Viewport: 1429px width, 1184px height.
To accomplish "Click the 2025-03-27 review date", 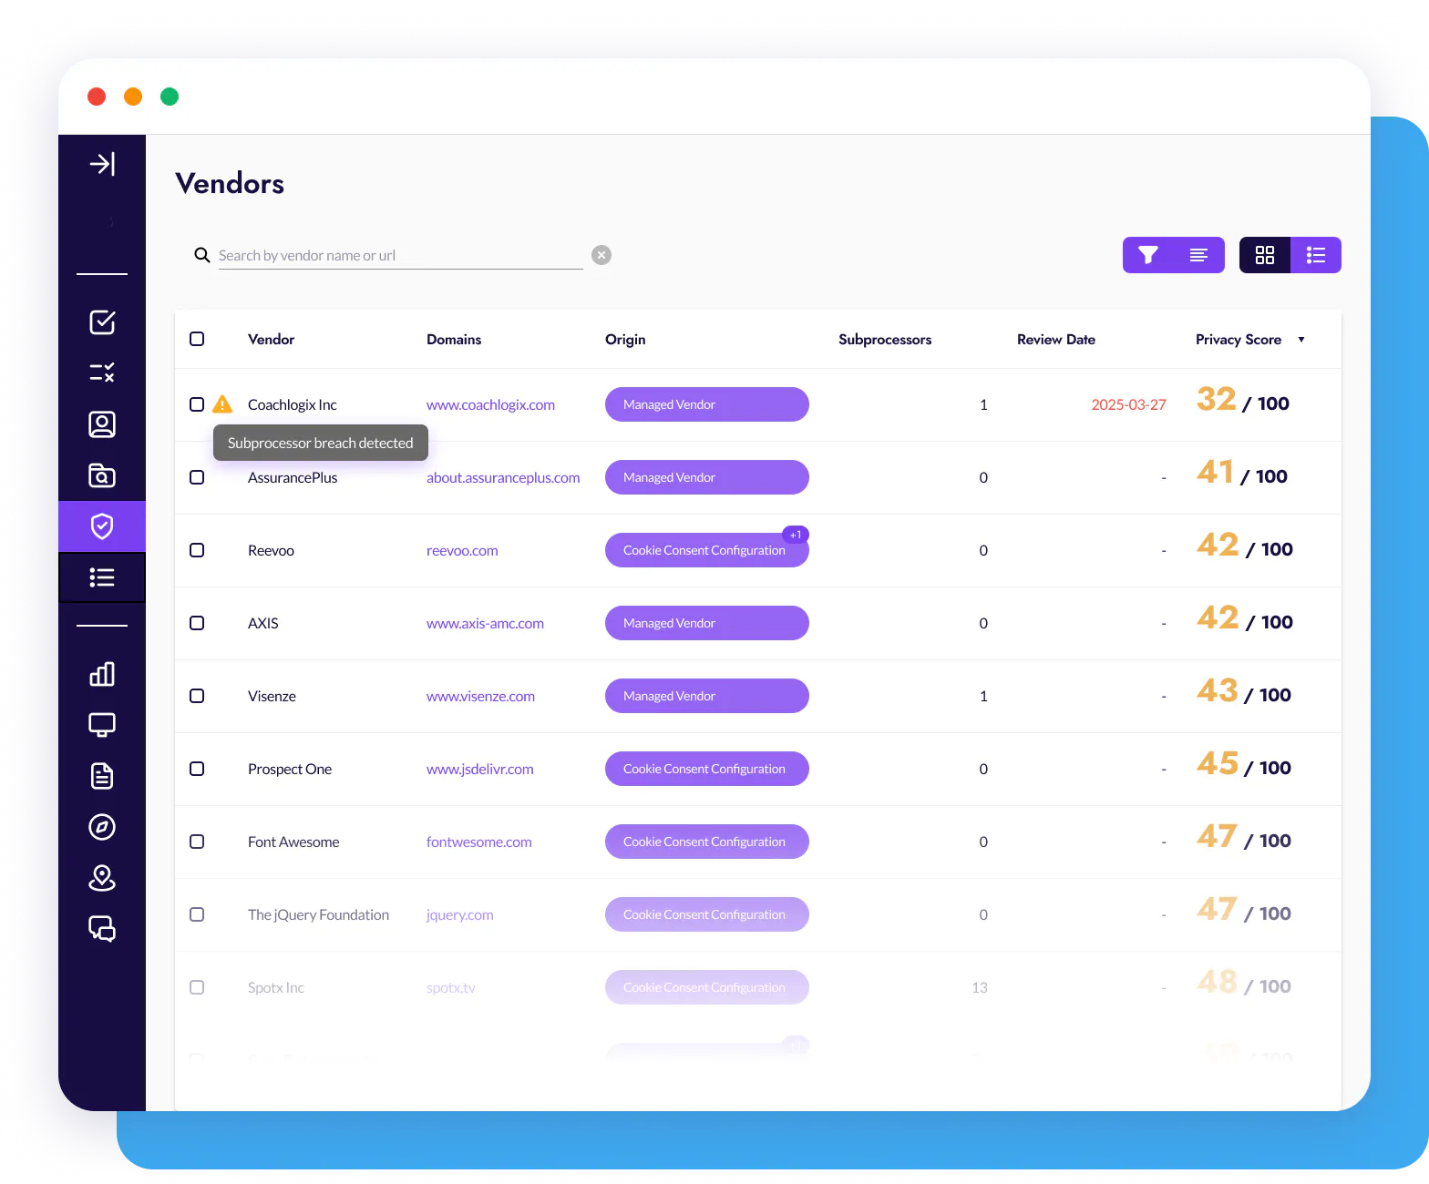I will (1129, 404).
